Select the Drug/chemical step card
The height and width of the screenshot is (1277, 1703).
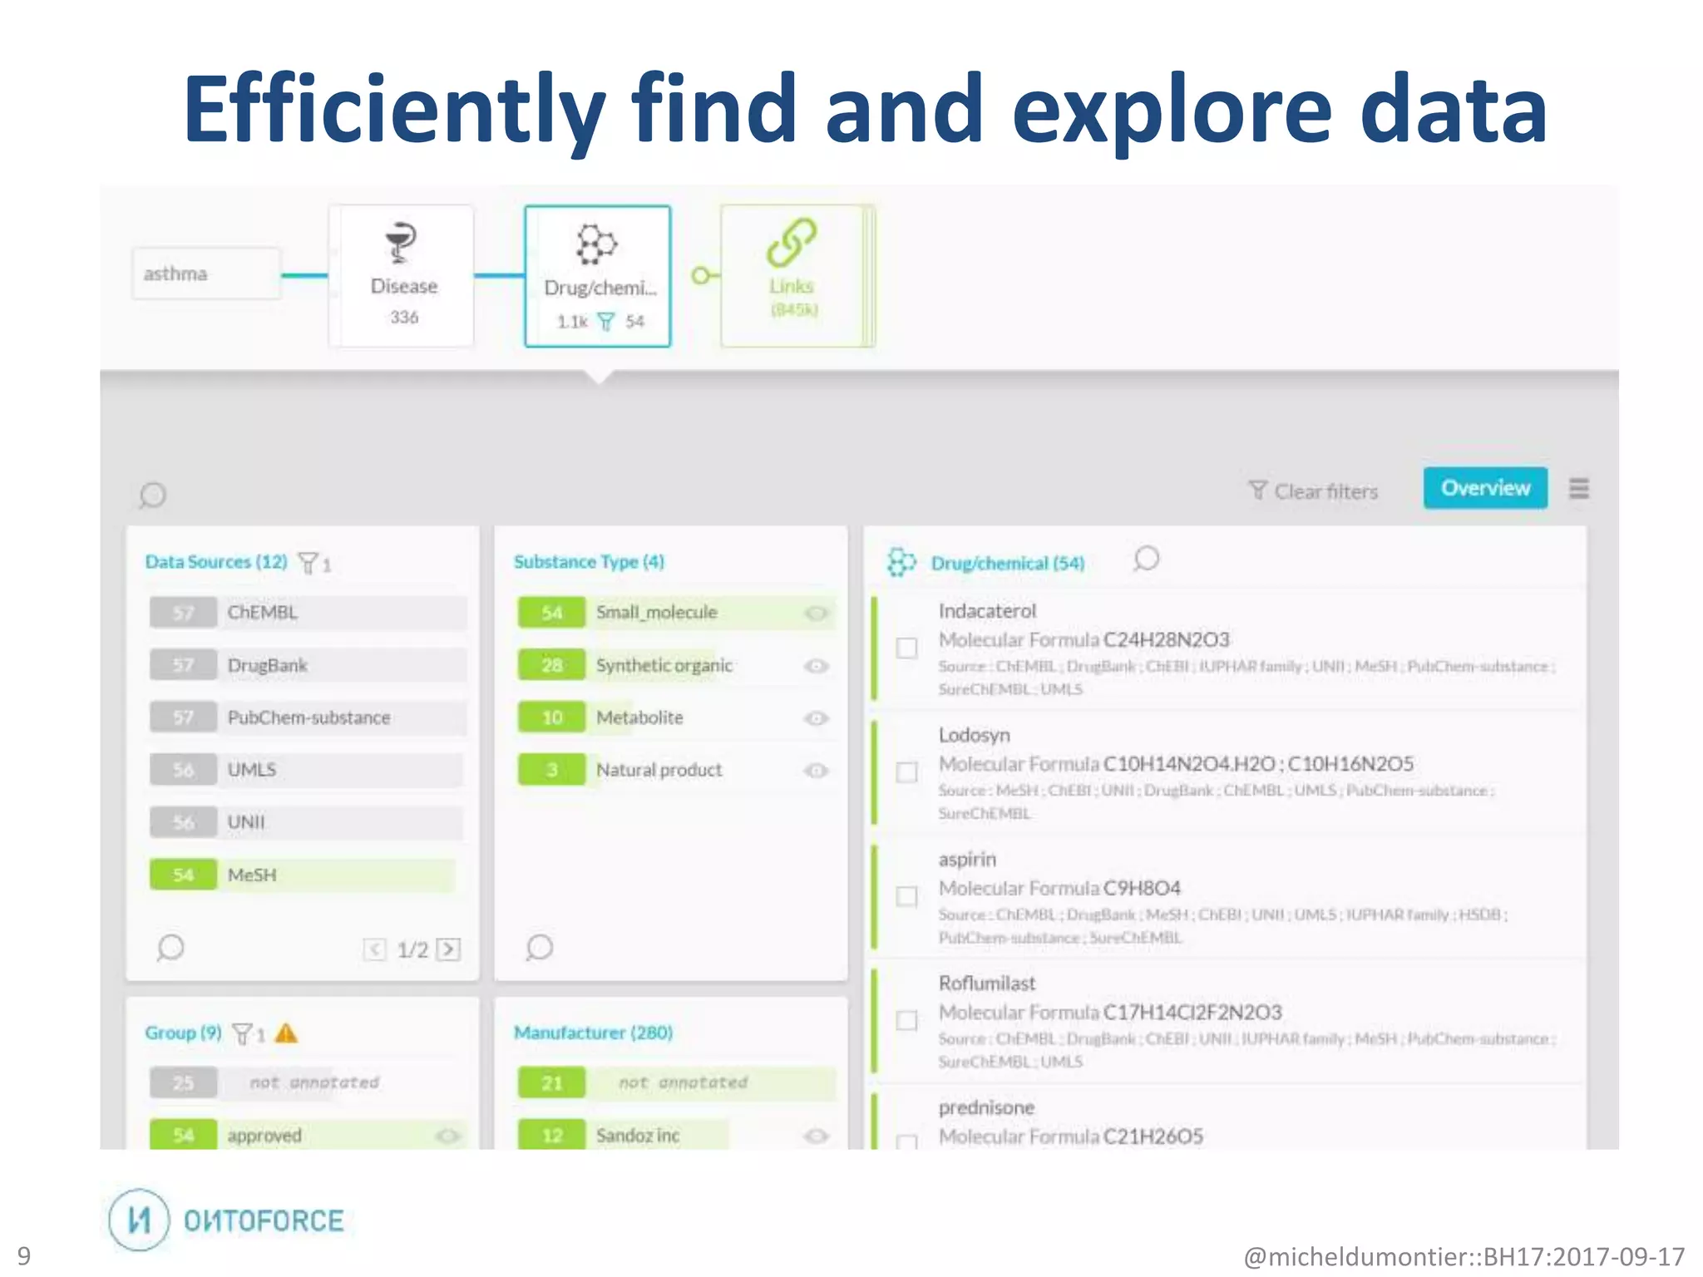(598, 276)
